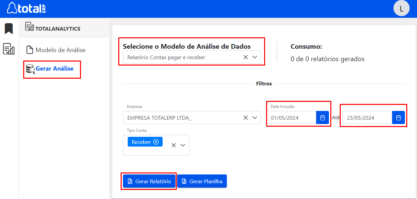Expand the Modelo de Análise de Dados dropdown
Screen dimensions: 417x199
tap(255, 57)
